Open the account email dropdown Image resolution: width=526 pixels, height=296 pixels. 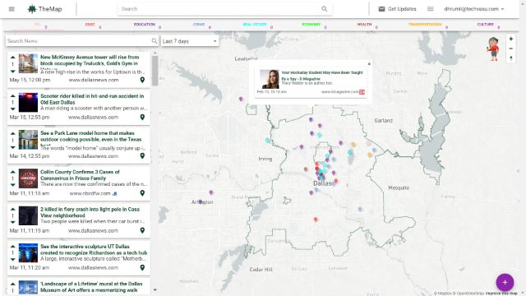point(474,9)
